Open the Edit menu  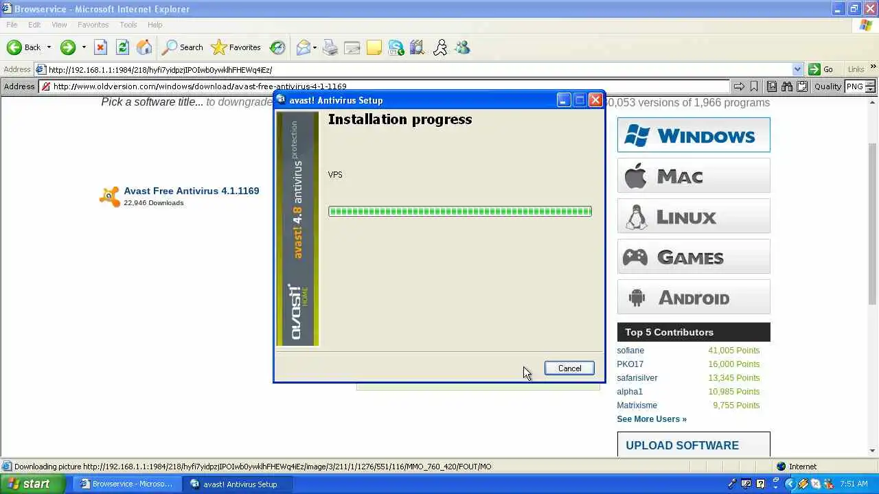[x=34, y=25]
